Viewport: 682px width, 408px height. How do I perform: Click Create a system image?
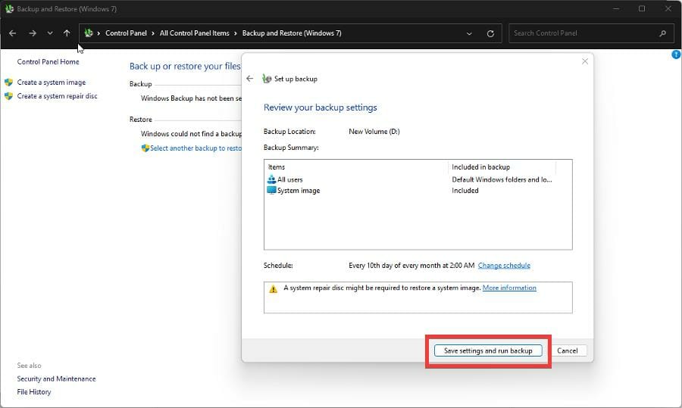(x=52, y=83)
